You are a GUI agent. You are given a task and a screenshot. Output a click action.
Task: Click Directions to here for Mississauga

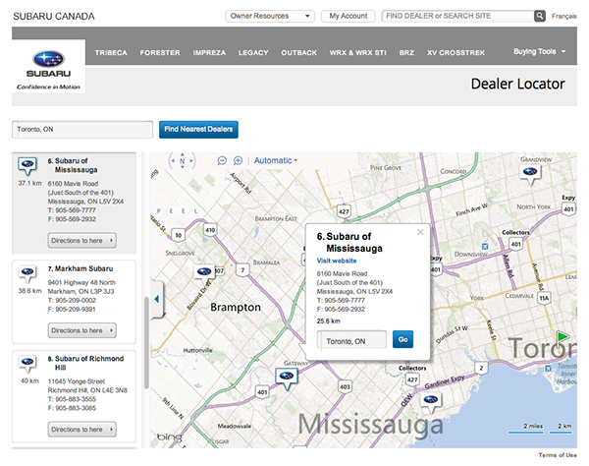[81, 240]
